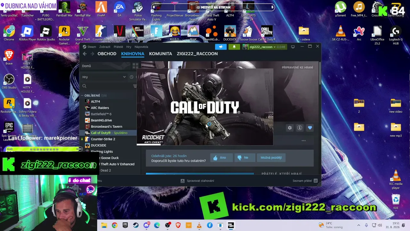Open the Zobrazit menu
Screen dimensions: 410x231
click(105, 47)
